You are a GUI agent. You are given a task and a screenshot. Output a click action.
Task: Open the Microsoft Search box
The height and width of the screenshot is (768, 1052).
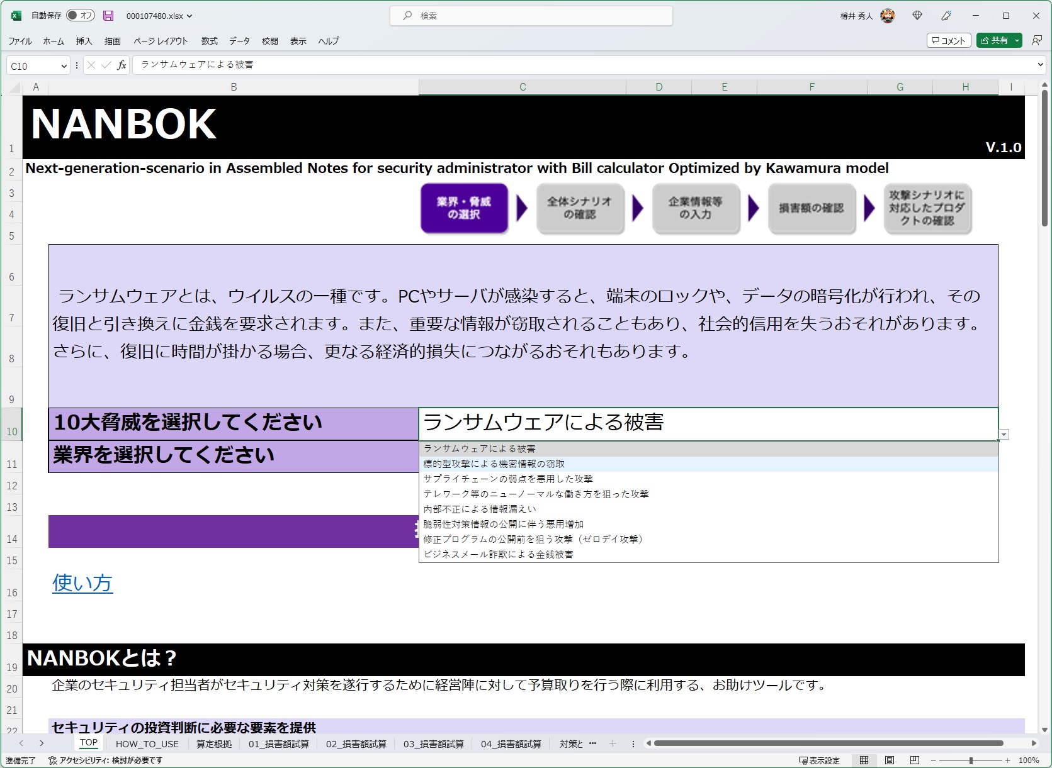pyautogui.click(x=531, y=15)
